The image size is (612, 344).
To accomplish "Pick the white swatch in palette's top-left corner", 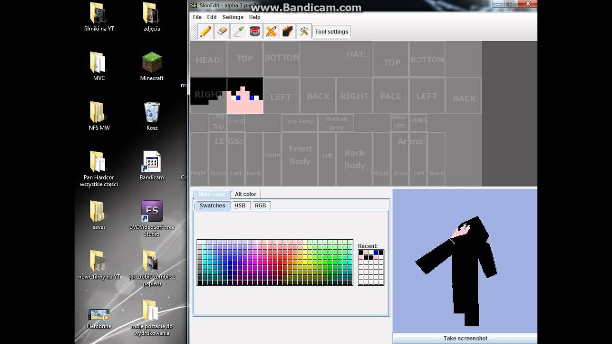I will (x=200, y=242).
